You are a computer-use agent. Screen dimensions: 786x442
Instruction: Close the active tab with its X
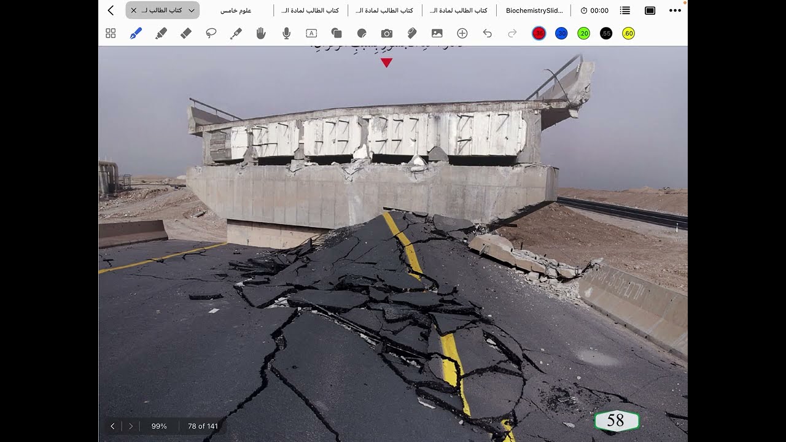[x=134, y=10]
